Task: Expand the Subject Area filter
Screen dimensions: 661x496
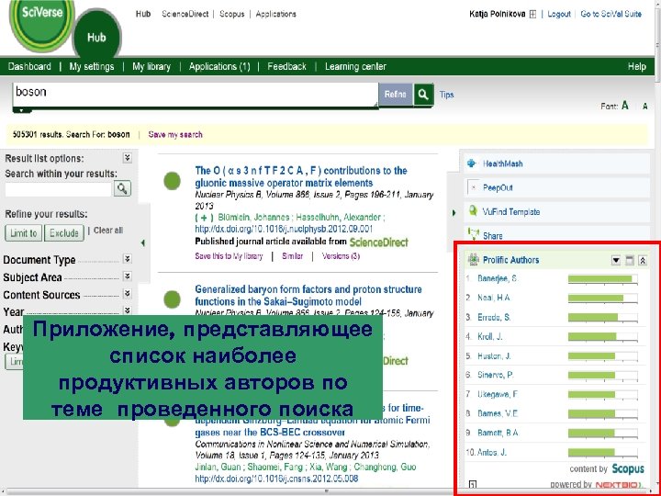Action: pyautogui.click(x=128, y=276)
